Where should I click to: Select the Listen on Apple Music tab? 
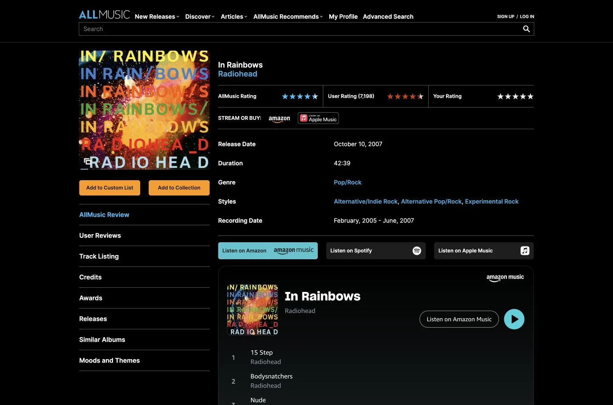click(483, 251)
